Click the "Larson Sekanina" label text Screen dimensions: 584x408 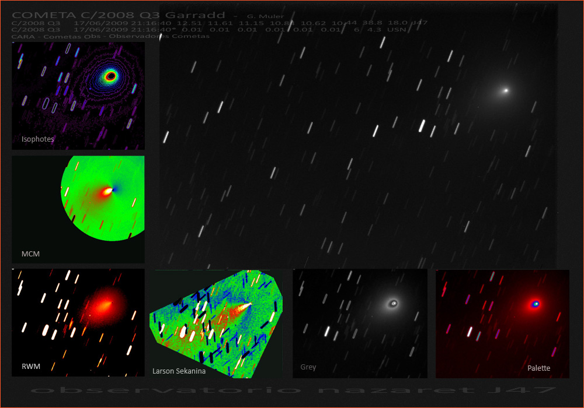coord(179,371)
